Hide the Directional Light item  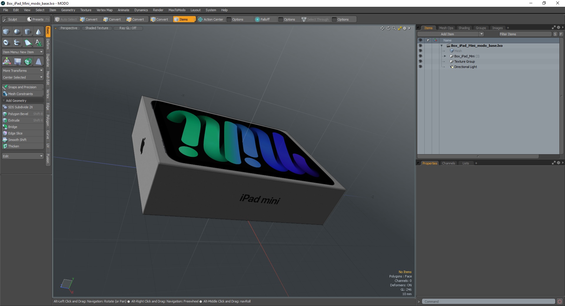(420, 67)
